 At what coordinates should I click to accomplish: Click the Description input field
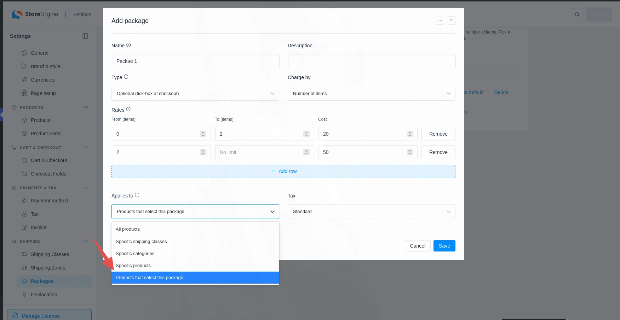coord(372,61)
